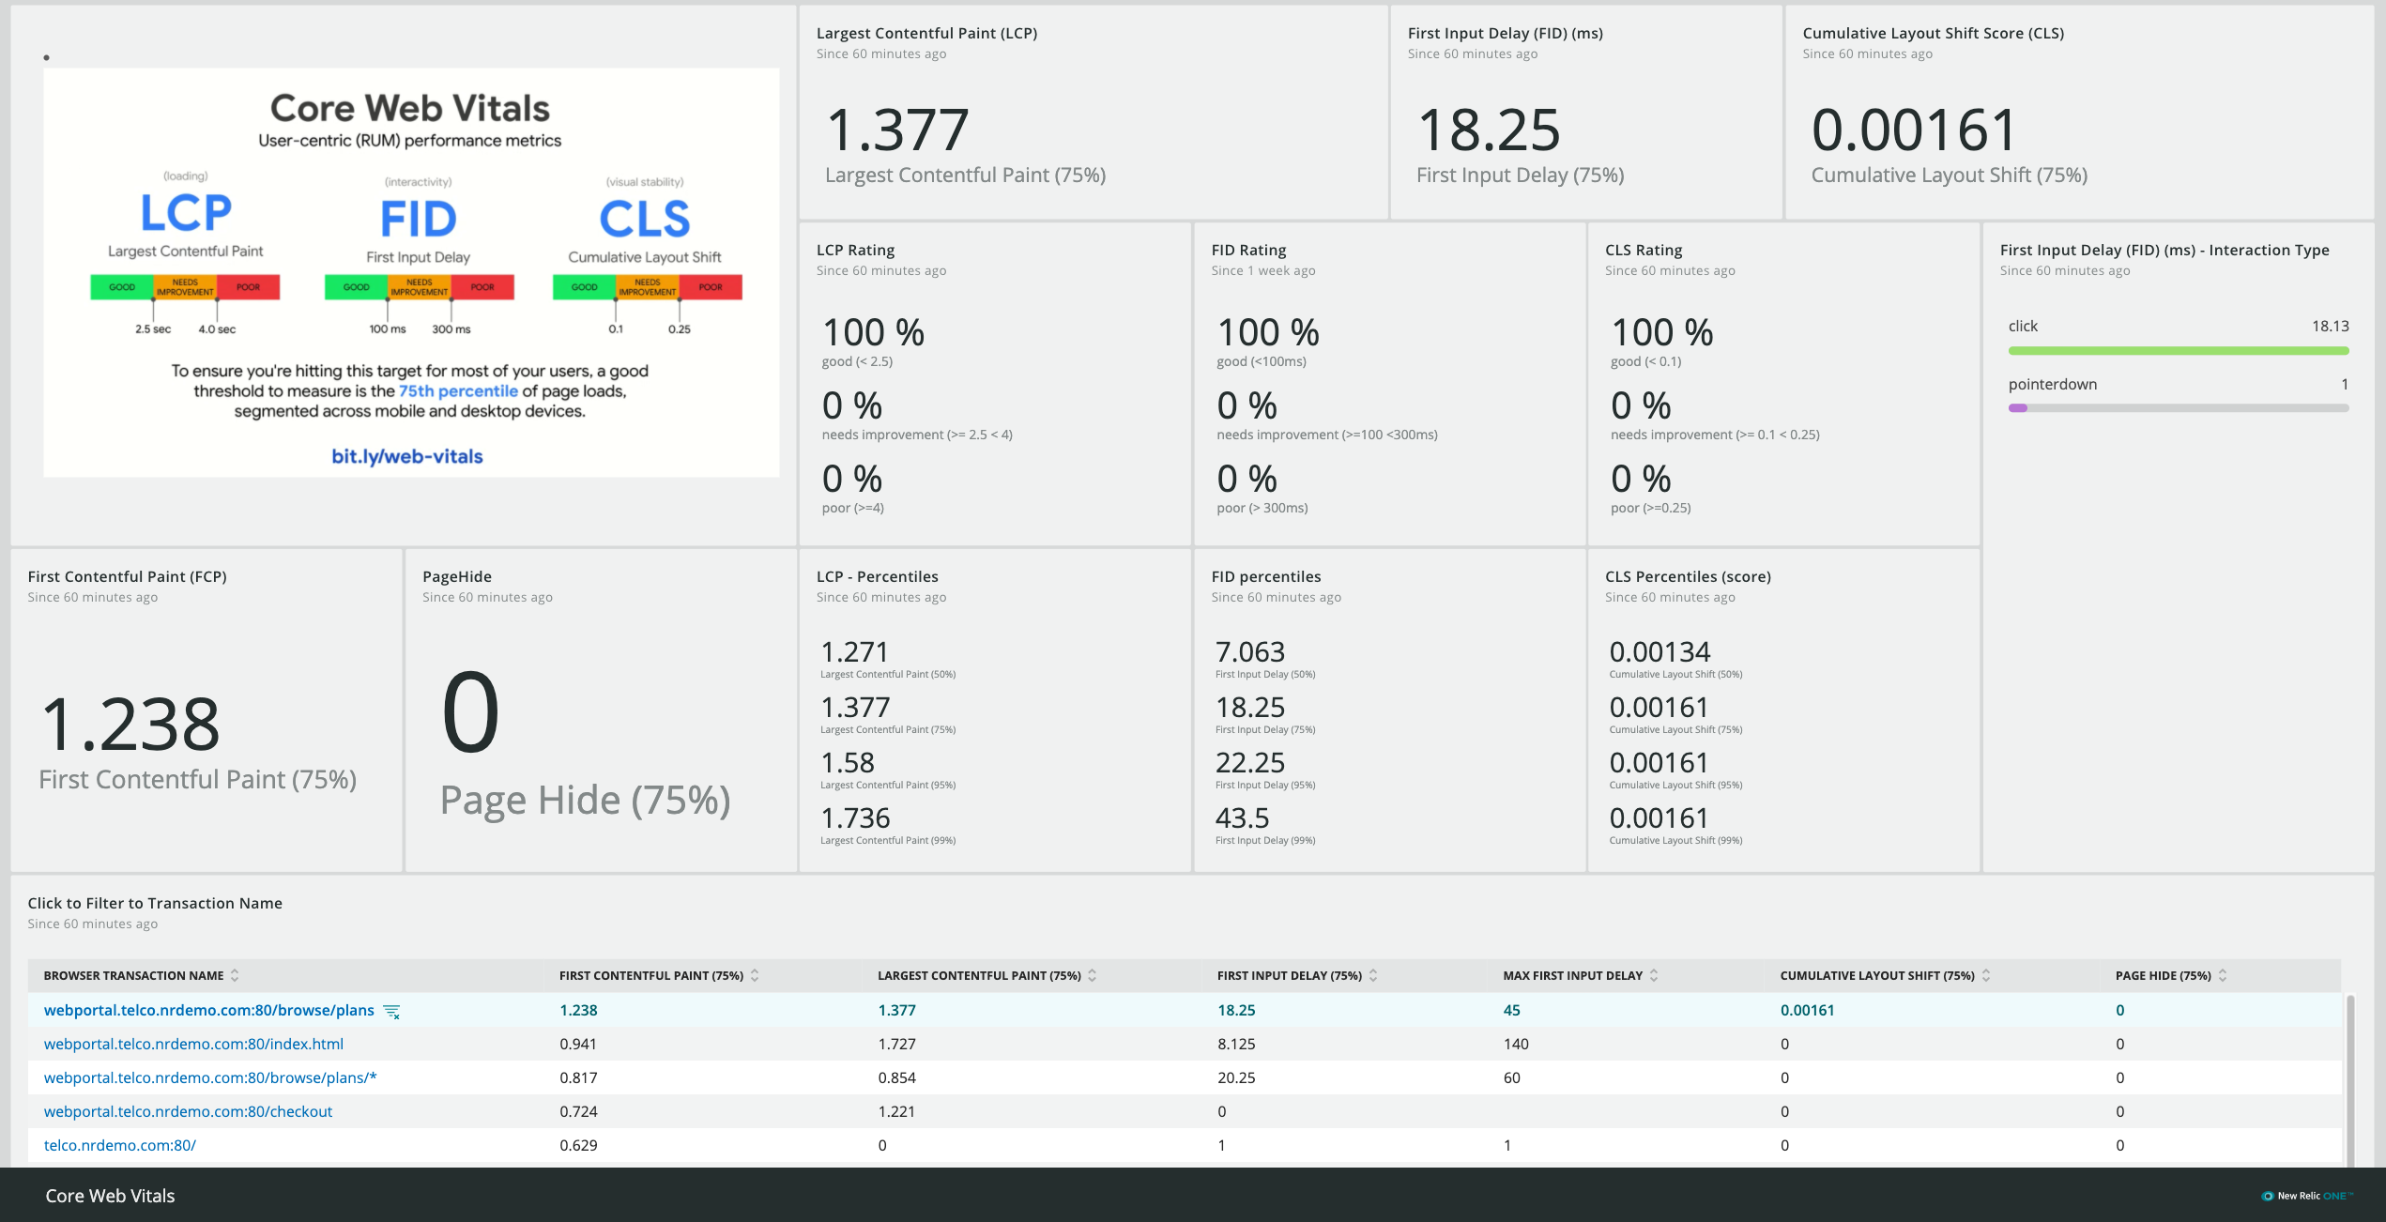Click the 0.00161 Cumulative Layout Shift value
Image resolution: width=2386 pixels, height=1222 pixels.
1913,130
